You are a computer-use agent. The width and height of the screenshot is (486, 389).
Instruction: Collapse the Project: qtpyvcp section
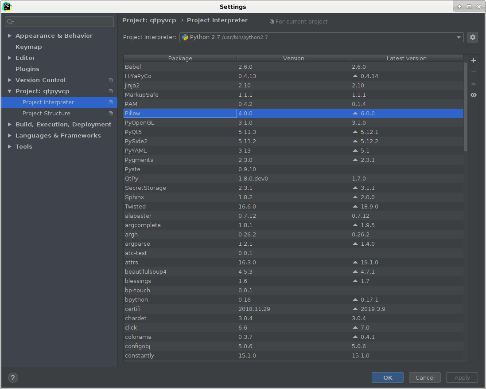click(10, 91)
